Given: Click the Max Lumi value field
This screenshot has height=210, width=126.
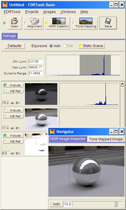Looking at the screenshot, I should pos(35,67).
